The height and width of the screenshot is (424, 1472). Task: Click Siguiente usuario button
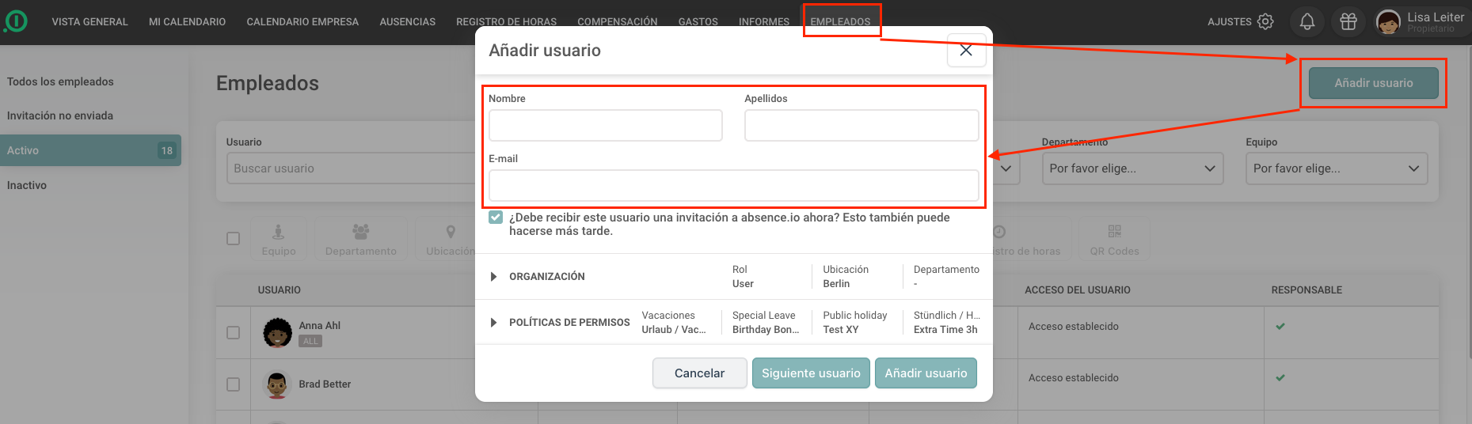click(811, 373)
